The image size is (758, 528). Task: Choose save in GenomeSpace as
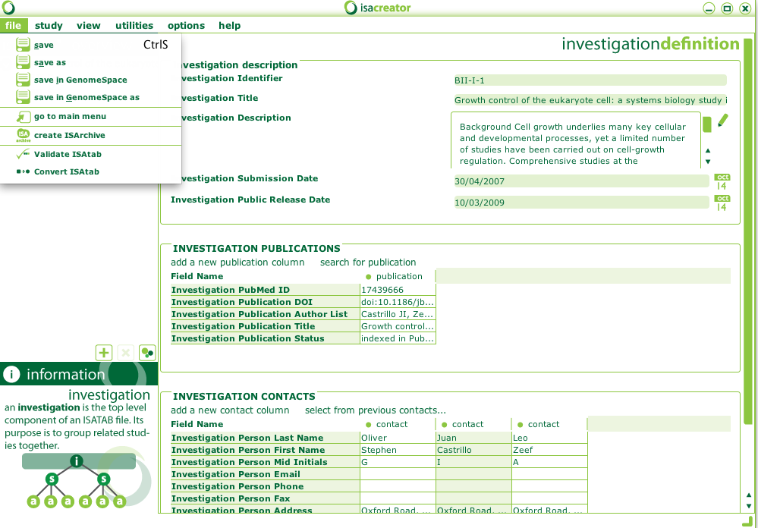(91, 97)
